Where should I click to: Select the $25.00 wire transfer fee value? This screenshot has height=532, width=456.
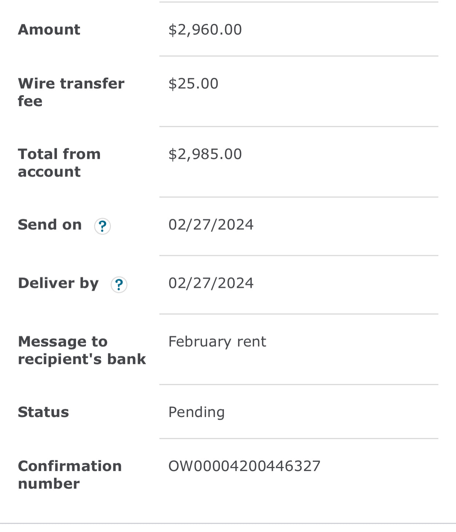[x=193, y=84]
